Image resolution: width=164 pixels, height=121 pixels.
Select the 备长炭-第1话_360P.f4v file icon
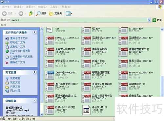click(86, 110)
